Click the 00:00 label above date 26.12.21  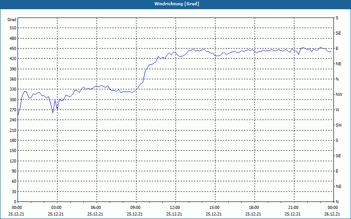333,208
